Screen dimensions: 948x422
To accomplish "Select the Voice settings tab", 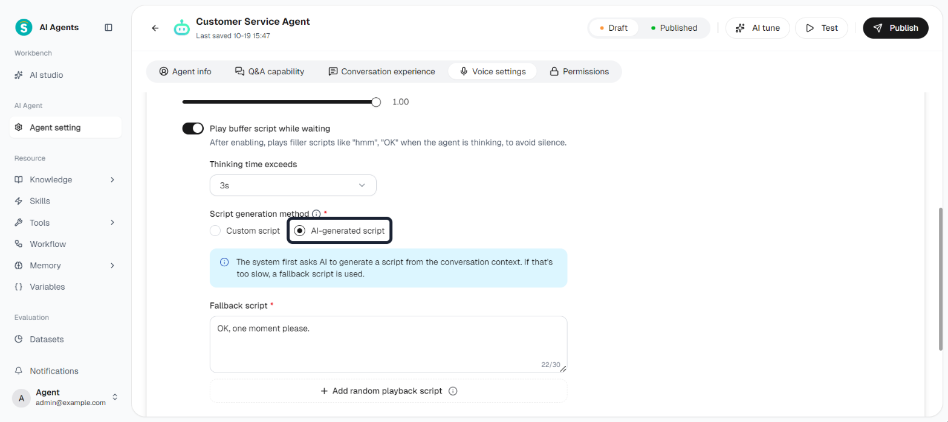I will (x=492, y=71).
